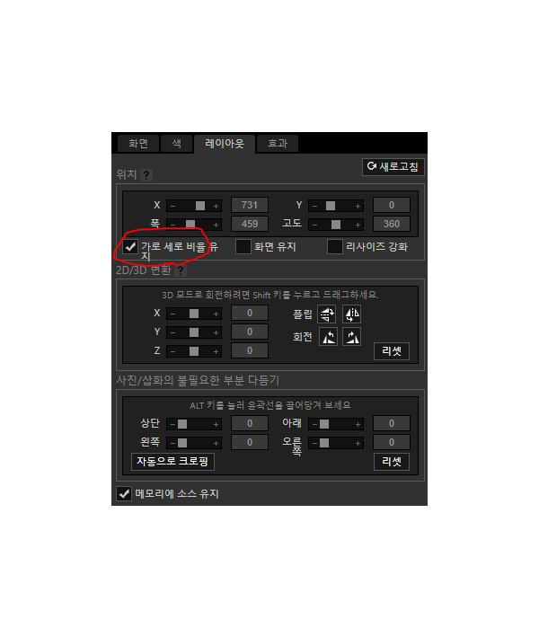Click the minus on the 고도 slider
The height and width of the screenshot is (637, 539).
coord(314,225)
